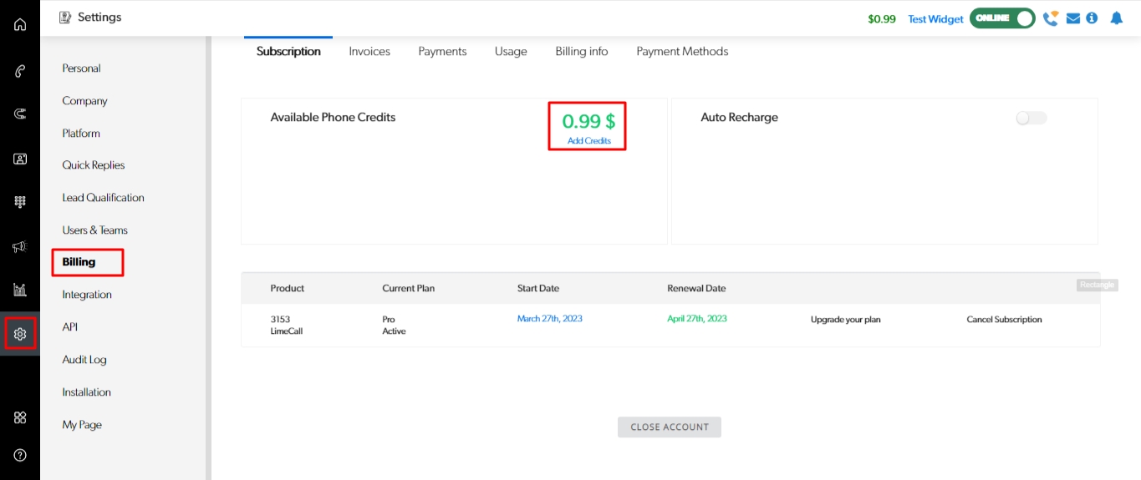Click the info icon in top bar

tap(1092, 18)
